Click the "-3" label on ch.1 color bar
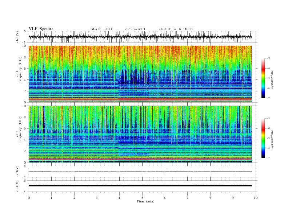This screenshot has width=288, height=222. tap(268, 58)
